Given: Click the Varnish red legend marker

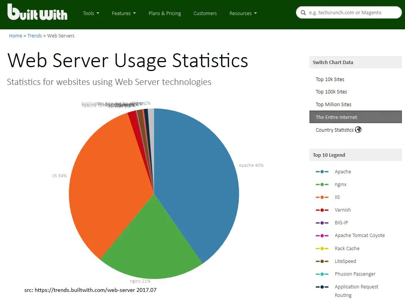Looking at the screenshot, I should click(322, 210).
